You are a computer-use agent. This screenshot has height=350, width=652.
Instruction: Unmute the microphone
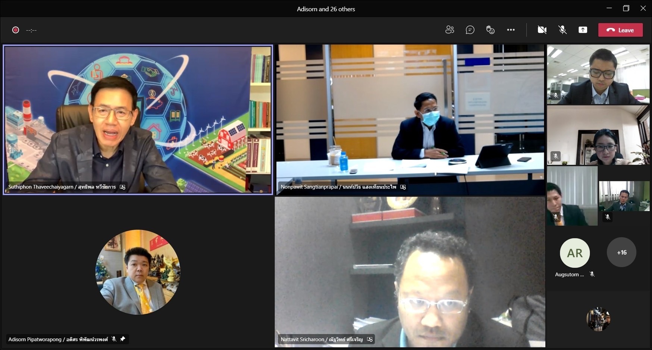[562, 30]
